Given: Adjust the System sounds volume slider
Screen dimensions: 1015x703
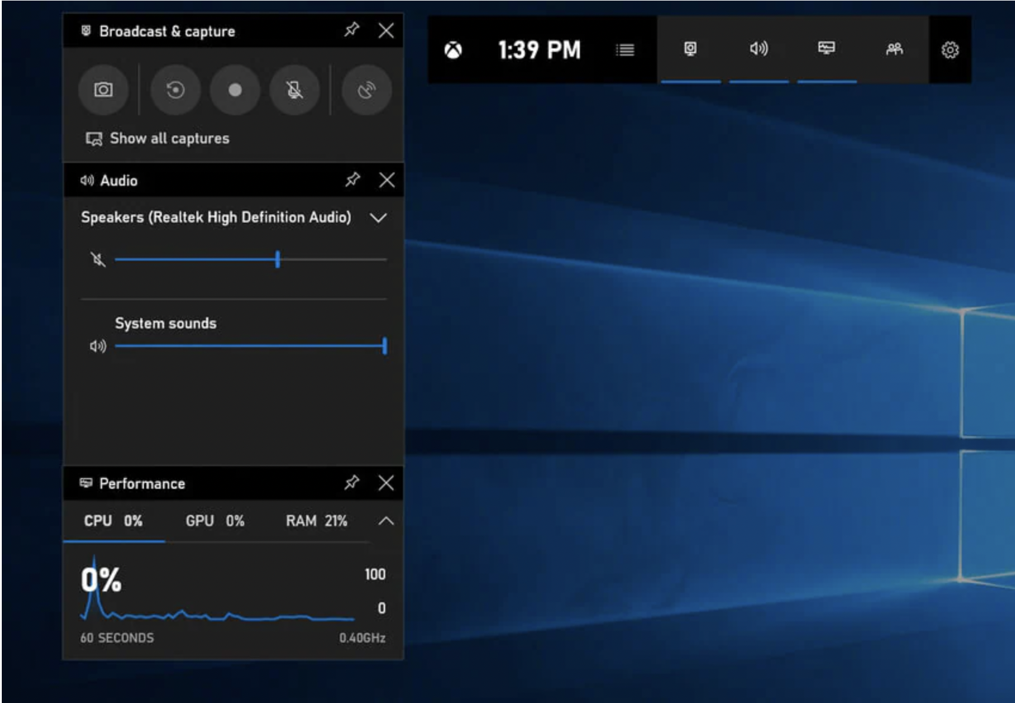Looking at the screenshot, I should click(251, 346).
